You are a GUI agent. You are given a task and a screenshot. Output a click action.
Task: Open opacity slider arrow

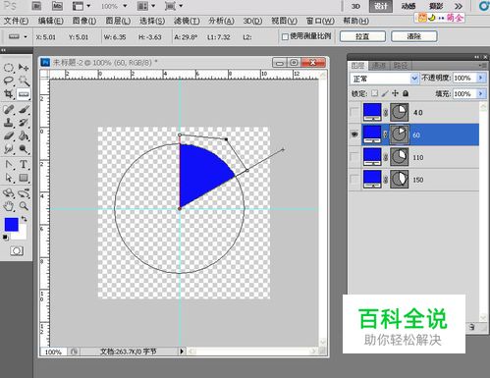point(480,78)
